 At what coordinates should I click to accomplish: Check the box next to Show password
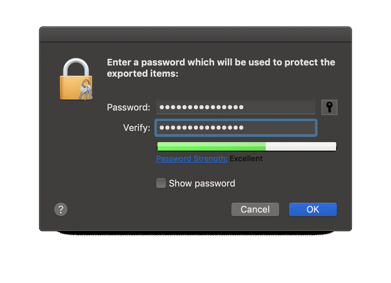pyautogui.click(x=161, y=183)
